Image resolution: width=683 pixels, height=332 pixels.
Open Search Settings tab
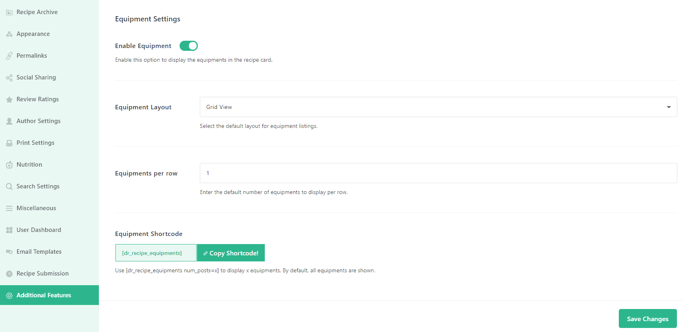pyautogui.click(x=49, y=186)
